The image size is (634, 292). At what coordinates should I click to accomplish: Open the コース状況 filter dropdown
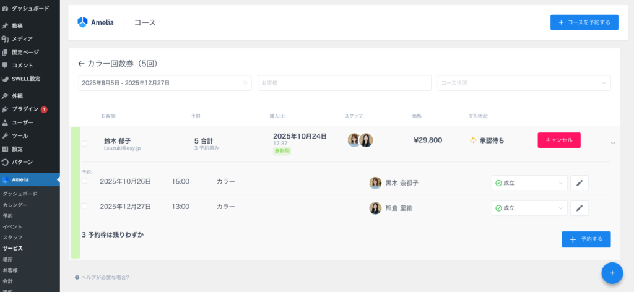pos(523,83)
